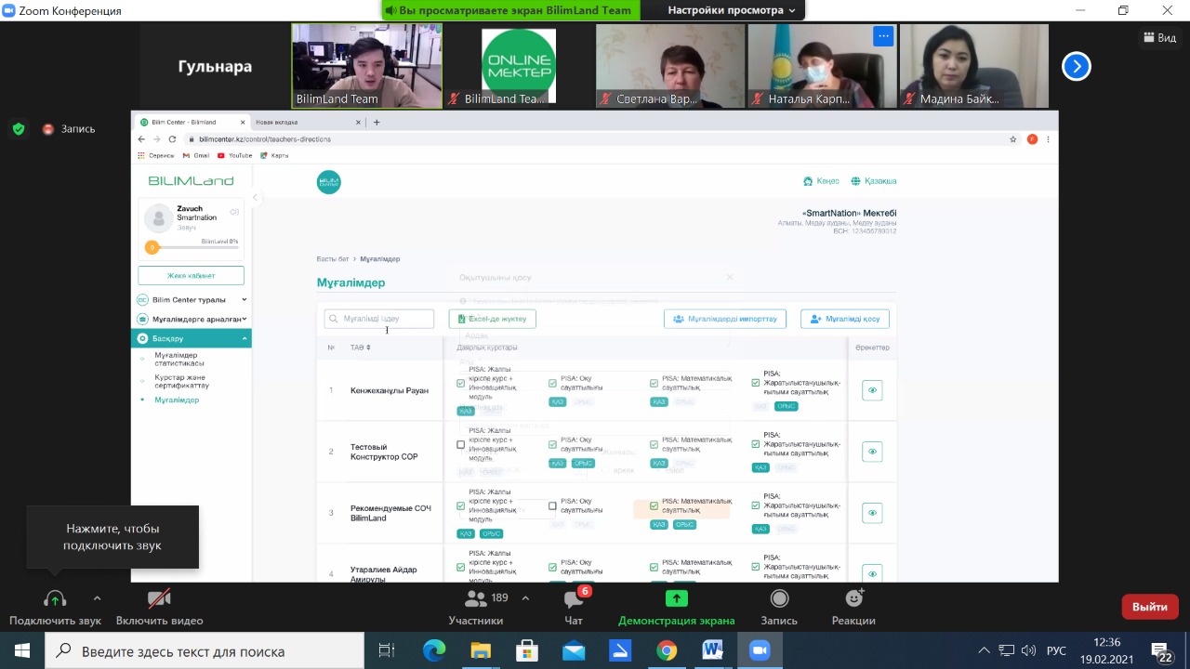
Task: View Рекомендуемые СОЧ BilimLand eye button
Action: (x=872, y=513)
